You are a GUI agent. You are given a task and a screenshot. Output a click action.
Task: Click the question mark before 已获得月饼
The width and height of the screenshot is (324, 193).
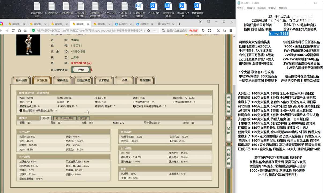coord(21,110)
